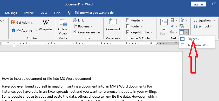The width and height of the screenshot is (219, 101).
Task: Click the Object icon in ribbon
Action: coord(182,32)
